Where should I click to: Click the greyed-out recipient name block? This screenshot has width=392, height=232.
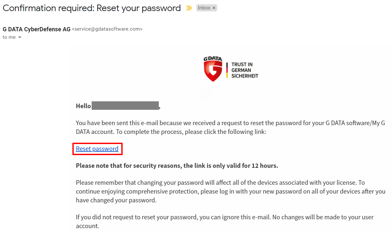(125, 106)
